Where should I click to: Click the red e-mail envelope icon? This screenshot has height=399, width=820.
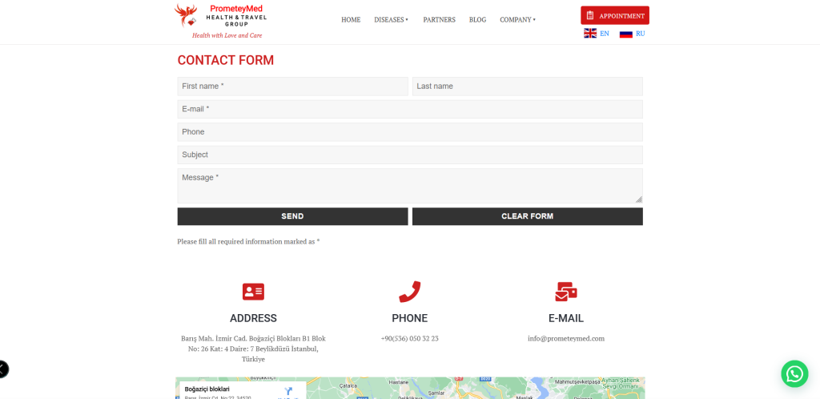pos(566,292)
